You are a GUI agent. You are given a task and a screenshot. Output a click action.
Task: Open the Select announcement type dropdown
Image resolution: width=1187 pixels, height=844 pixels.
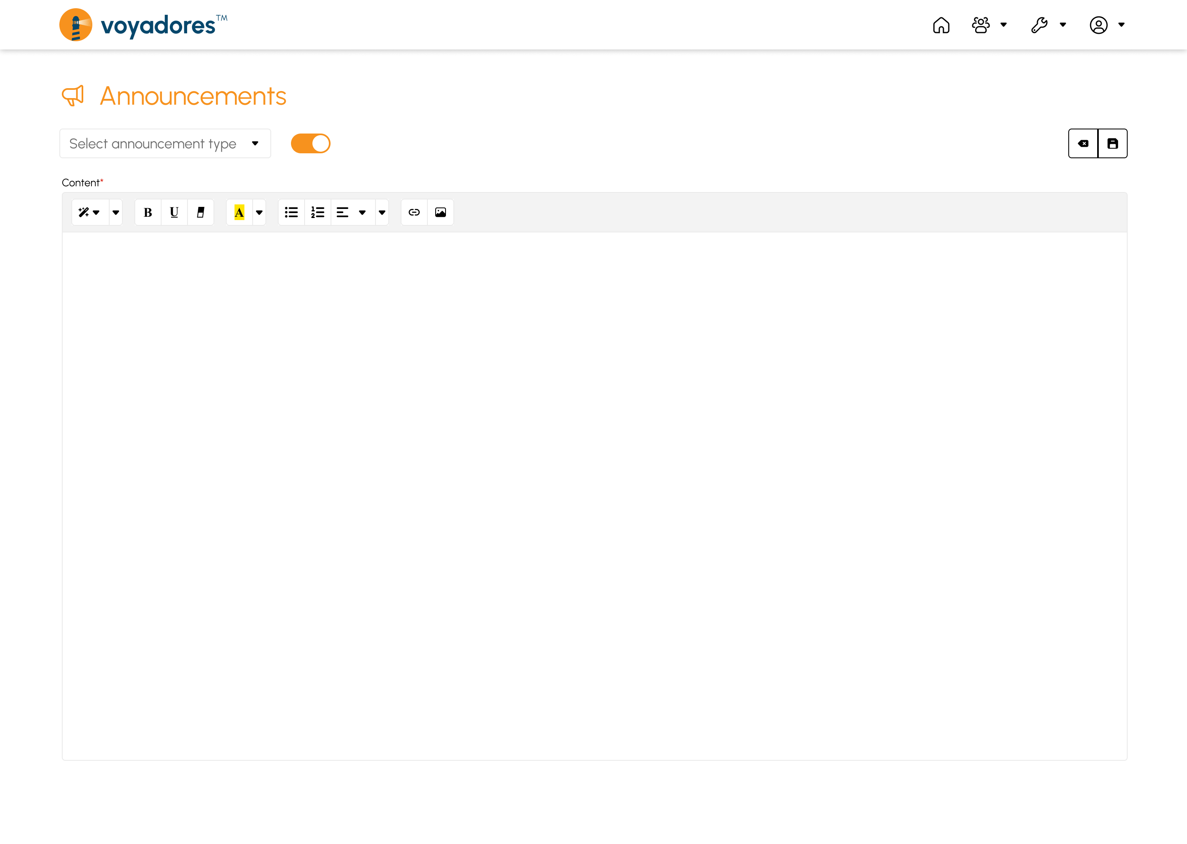point(165,143)
